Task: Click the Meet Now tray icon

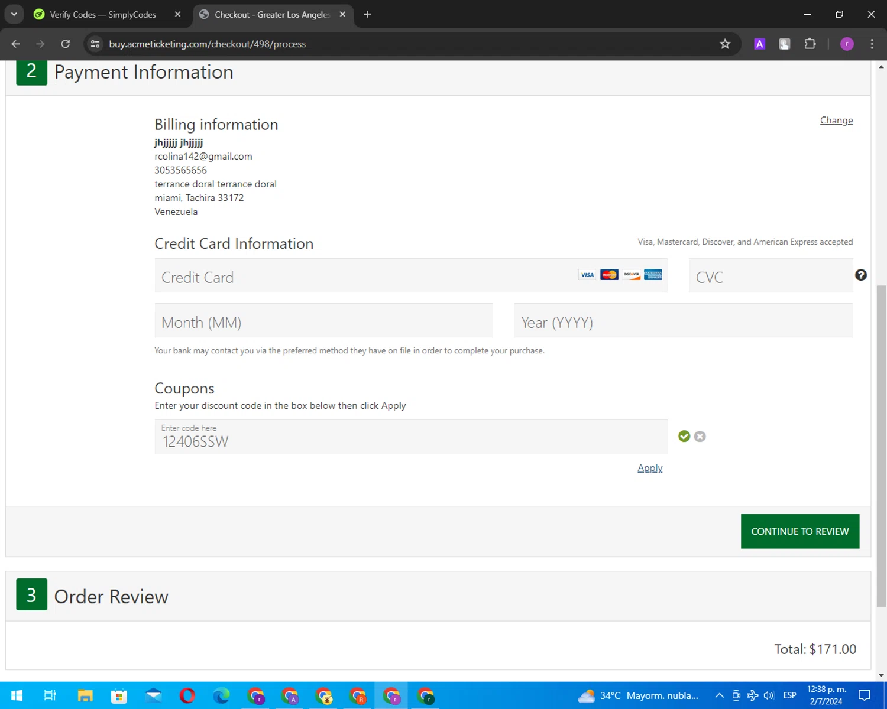Action: point(736,695)
